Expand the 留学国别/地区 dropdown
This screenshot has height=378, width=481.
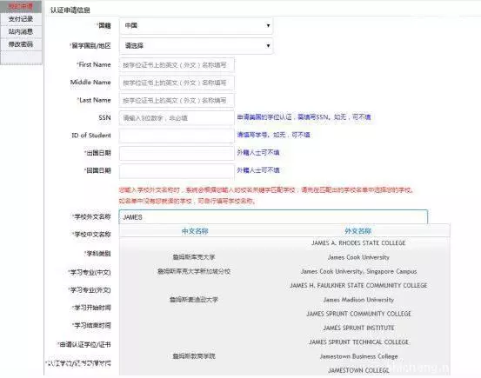coord(196,46)
